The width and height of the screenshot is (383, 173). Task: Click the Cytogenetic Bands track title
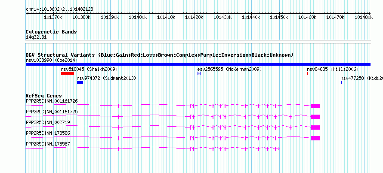coord(51,32)
